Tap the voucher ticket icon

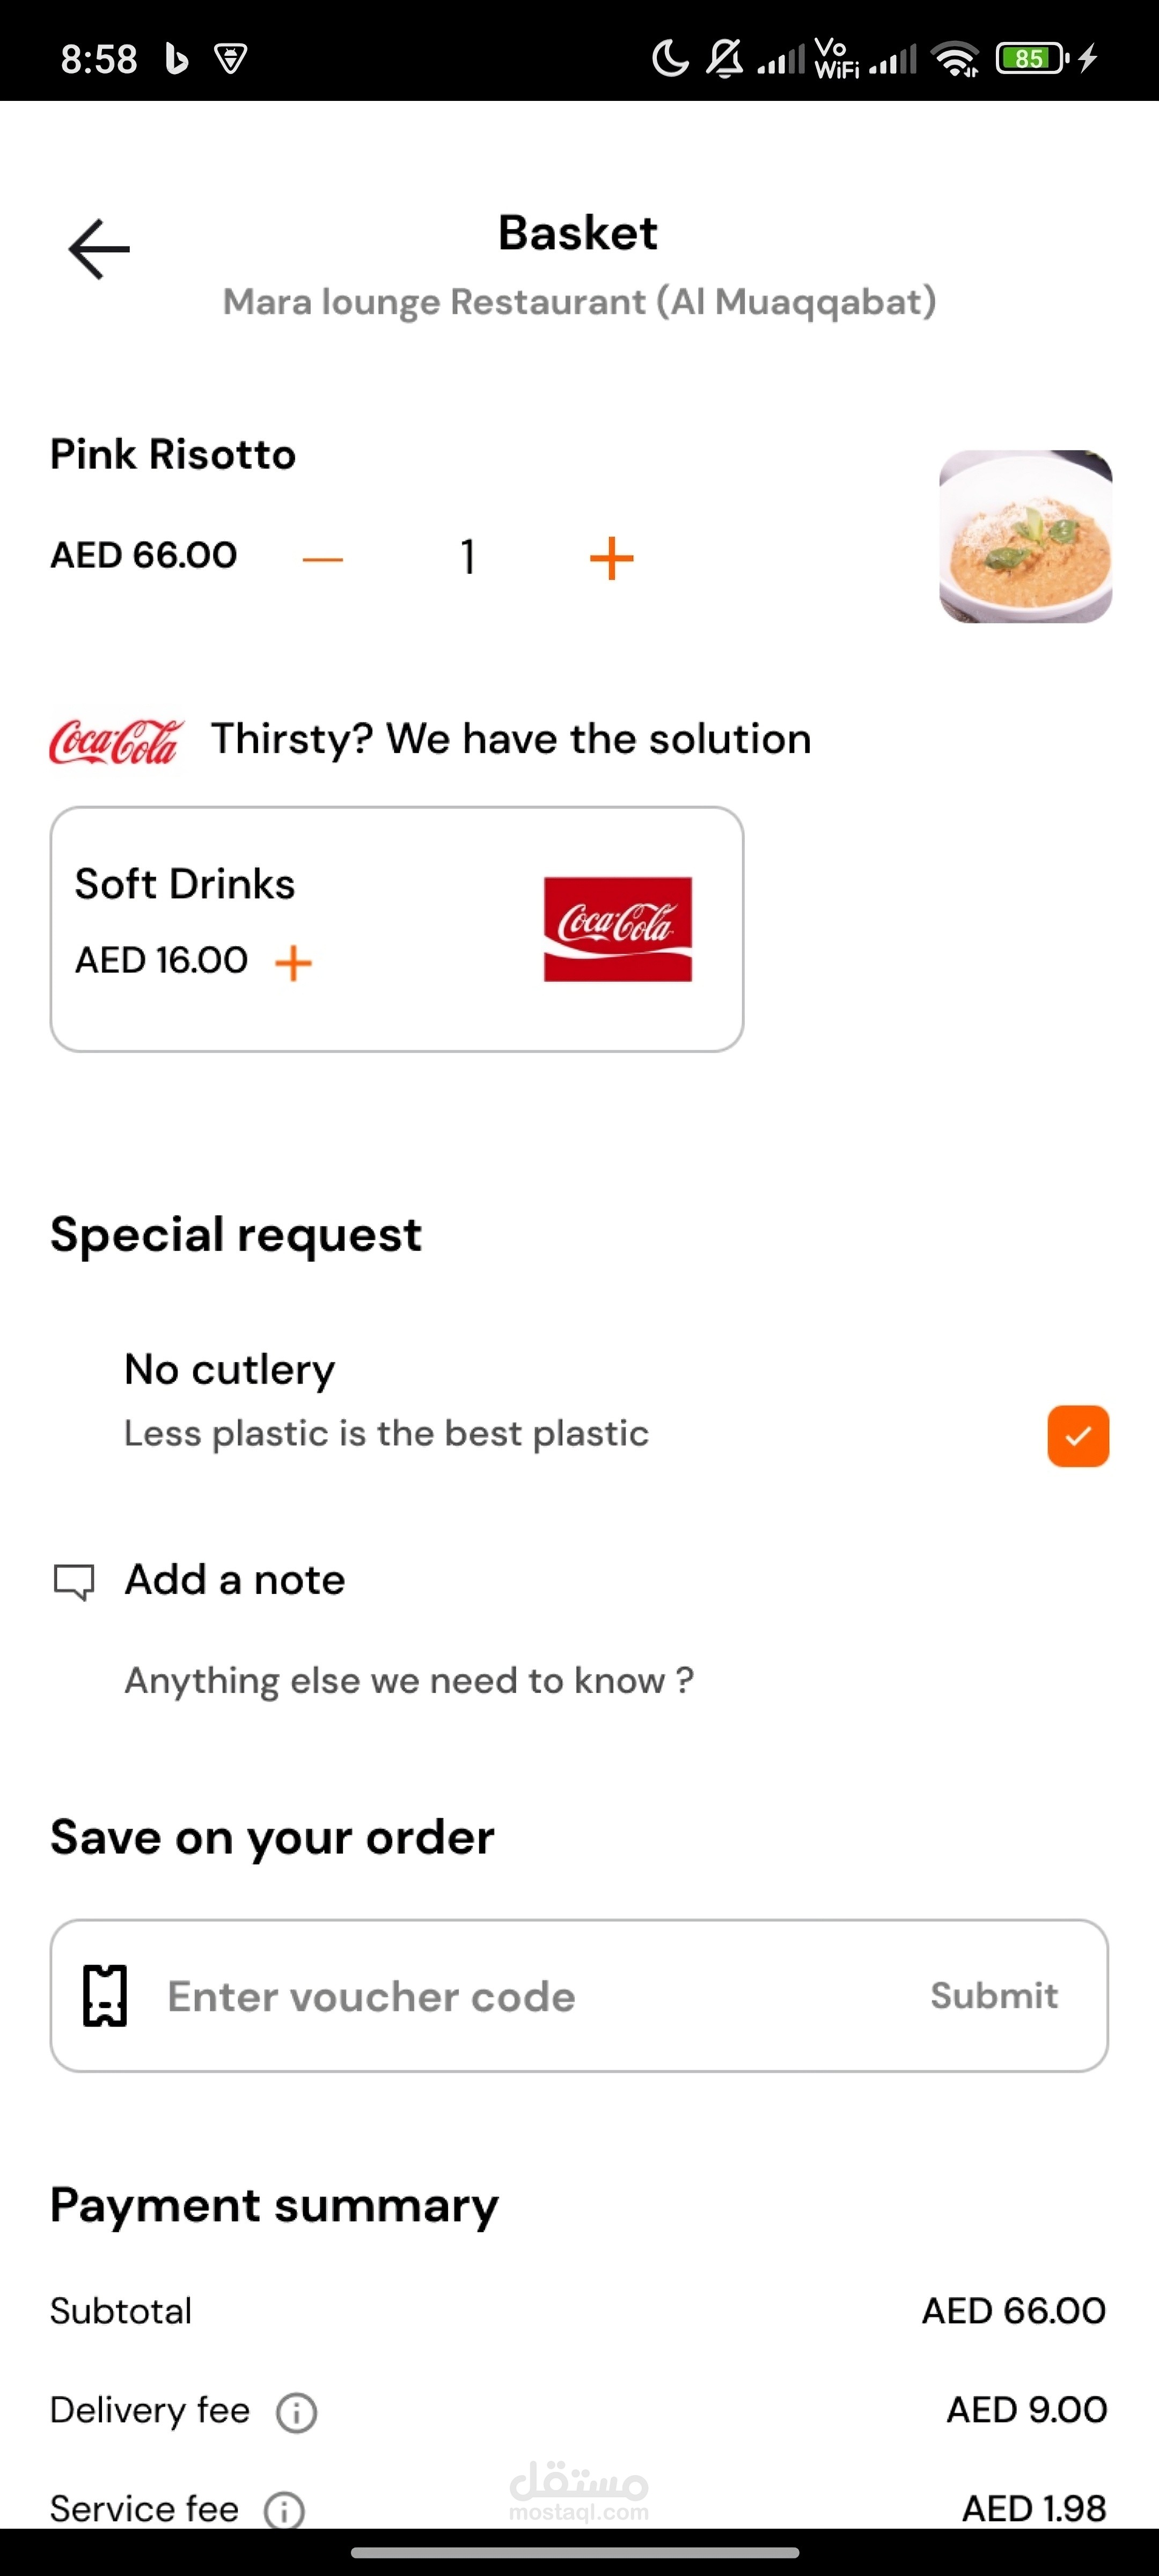coord(105,1995)
